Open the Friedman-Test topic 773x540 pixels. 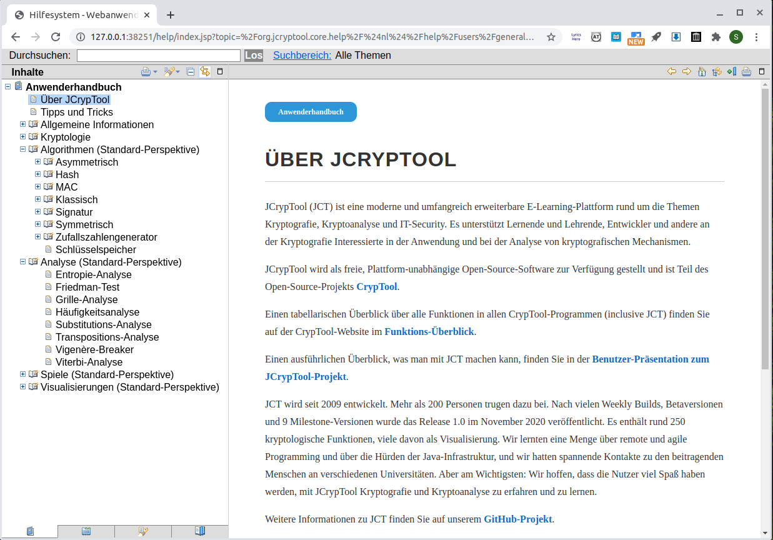click(87, 287)
